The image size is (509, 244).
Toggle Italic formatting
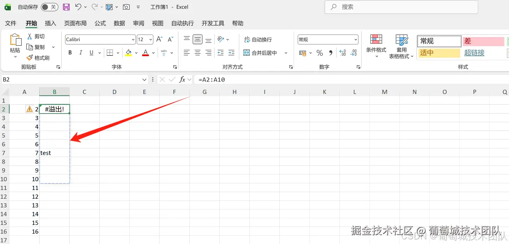(80, 53)
